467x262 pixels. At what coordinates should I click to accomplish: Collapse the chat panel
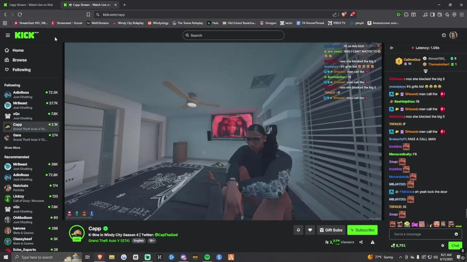tap(391, 48)
